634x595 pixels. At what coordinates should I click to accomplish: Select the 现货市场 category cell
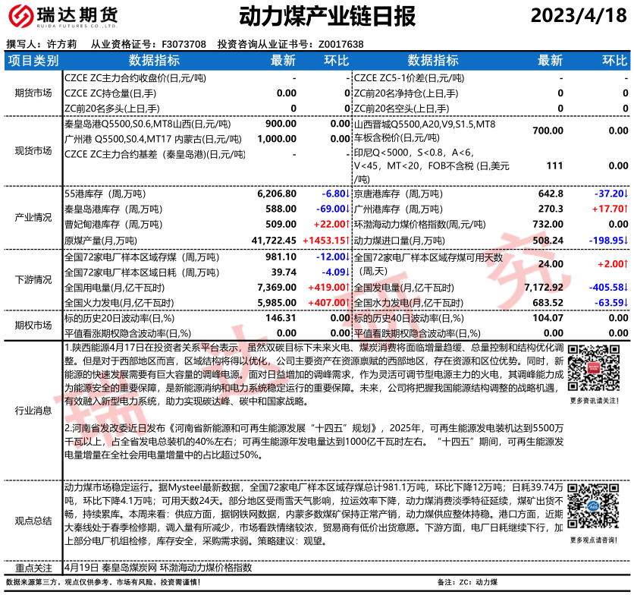(33, 150)
